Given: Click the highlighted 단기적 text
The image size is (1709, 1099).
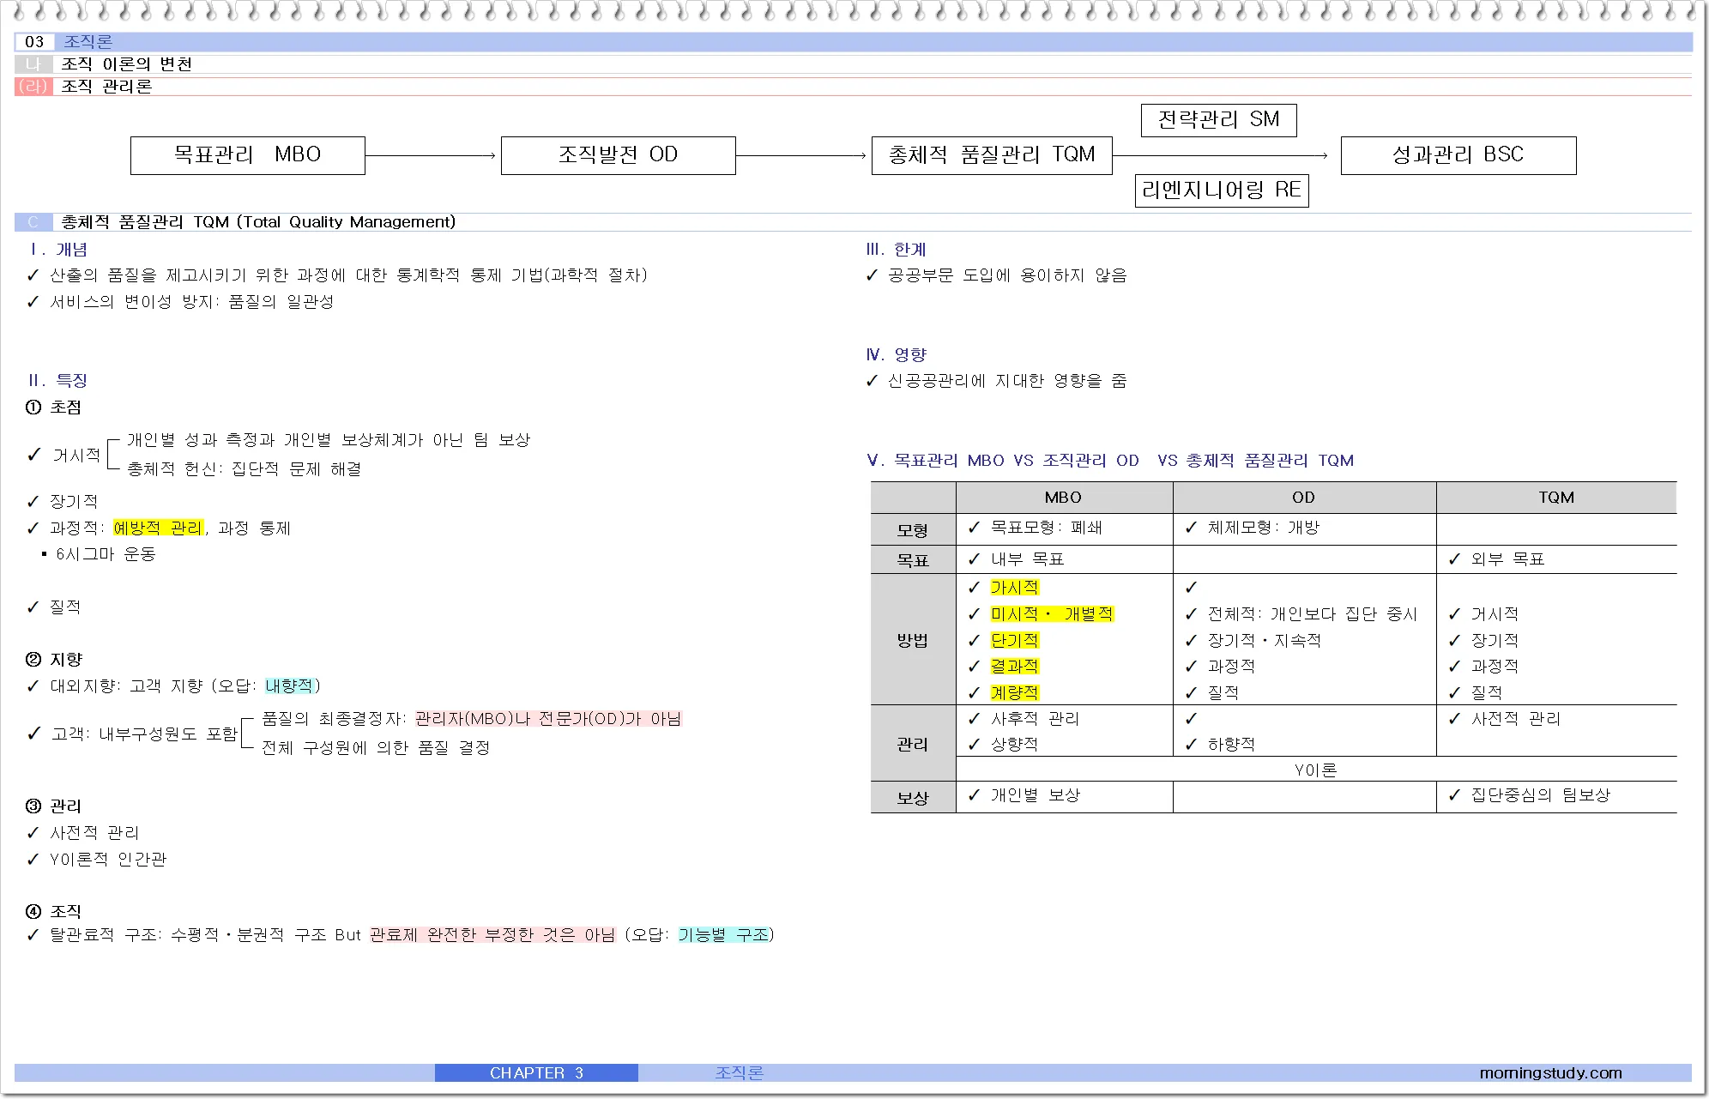Looking at the screenshot, I should [1015, 641].
